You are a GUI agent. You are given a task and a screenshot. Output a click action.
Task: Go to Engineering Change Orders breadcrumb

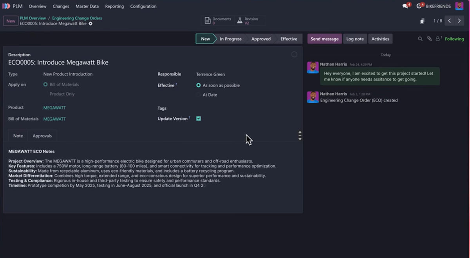point(77,18)
